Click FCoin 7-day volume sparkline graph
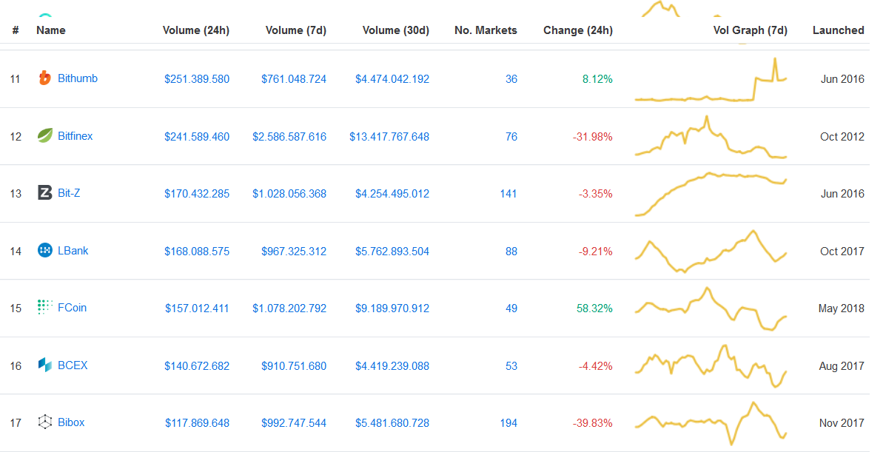Image resolution: width=883 pixels, height=452 pixels. 711,308
